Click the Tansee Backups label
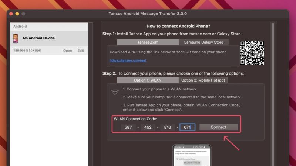This screenshot has height=166, width=296. pos(27,50)
